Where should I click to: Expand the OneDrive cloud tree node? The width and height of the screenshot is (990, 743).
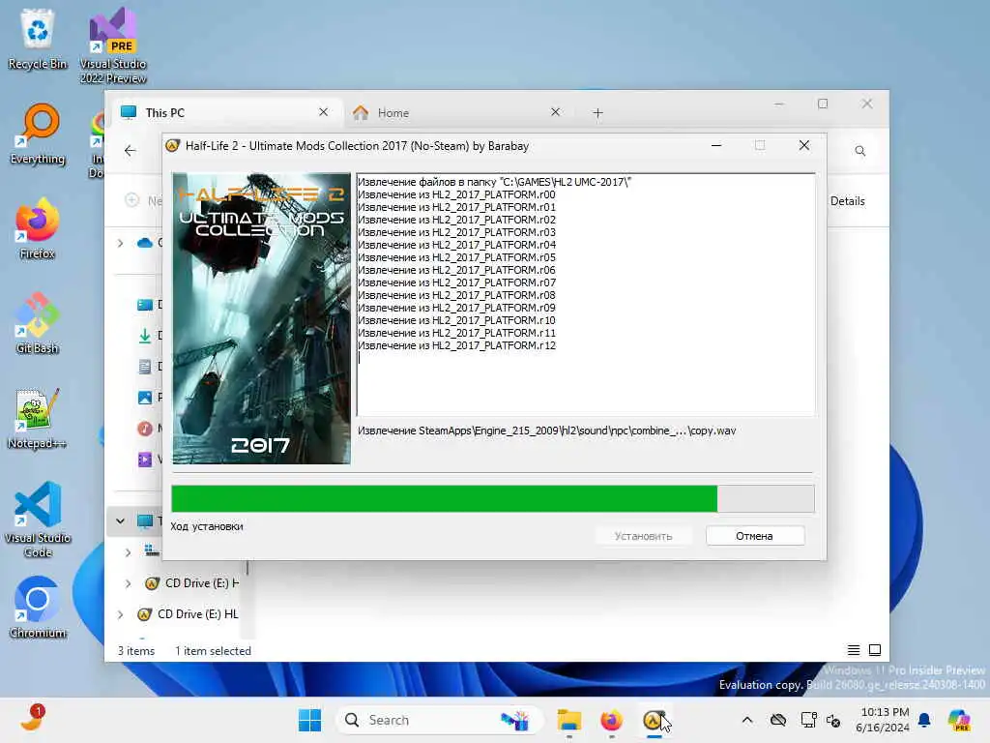pyautogui.click(x=120, y=243)
